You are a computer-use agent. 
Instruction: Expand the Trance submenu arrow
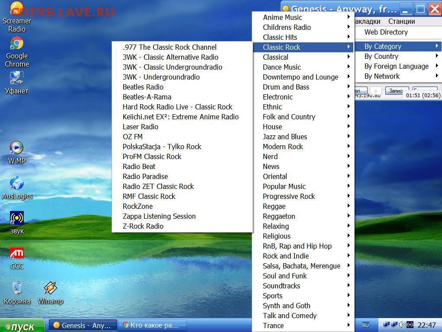pyautogui.click(x=349, y=325)
